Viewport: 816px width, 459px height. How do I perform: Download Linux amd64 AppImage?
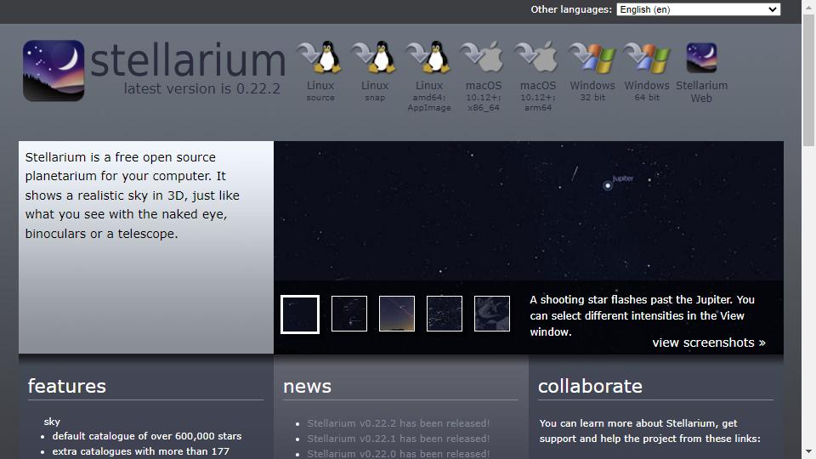428,57
